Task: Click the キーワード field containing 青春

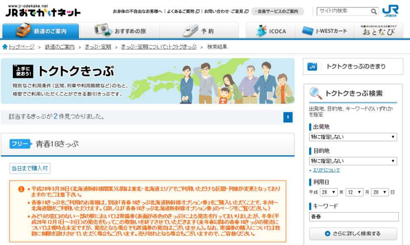Action: coord(354,217)
